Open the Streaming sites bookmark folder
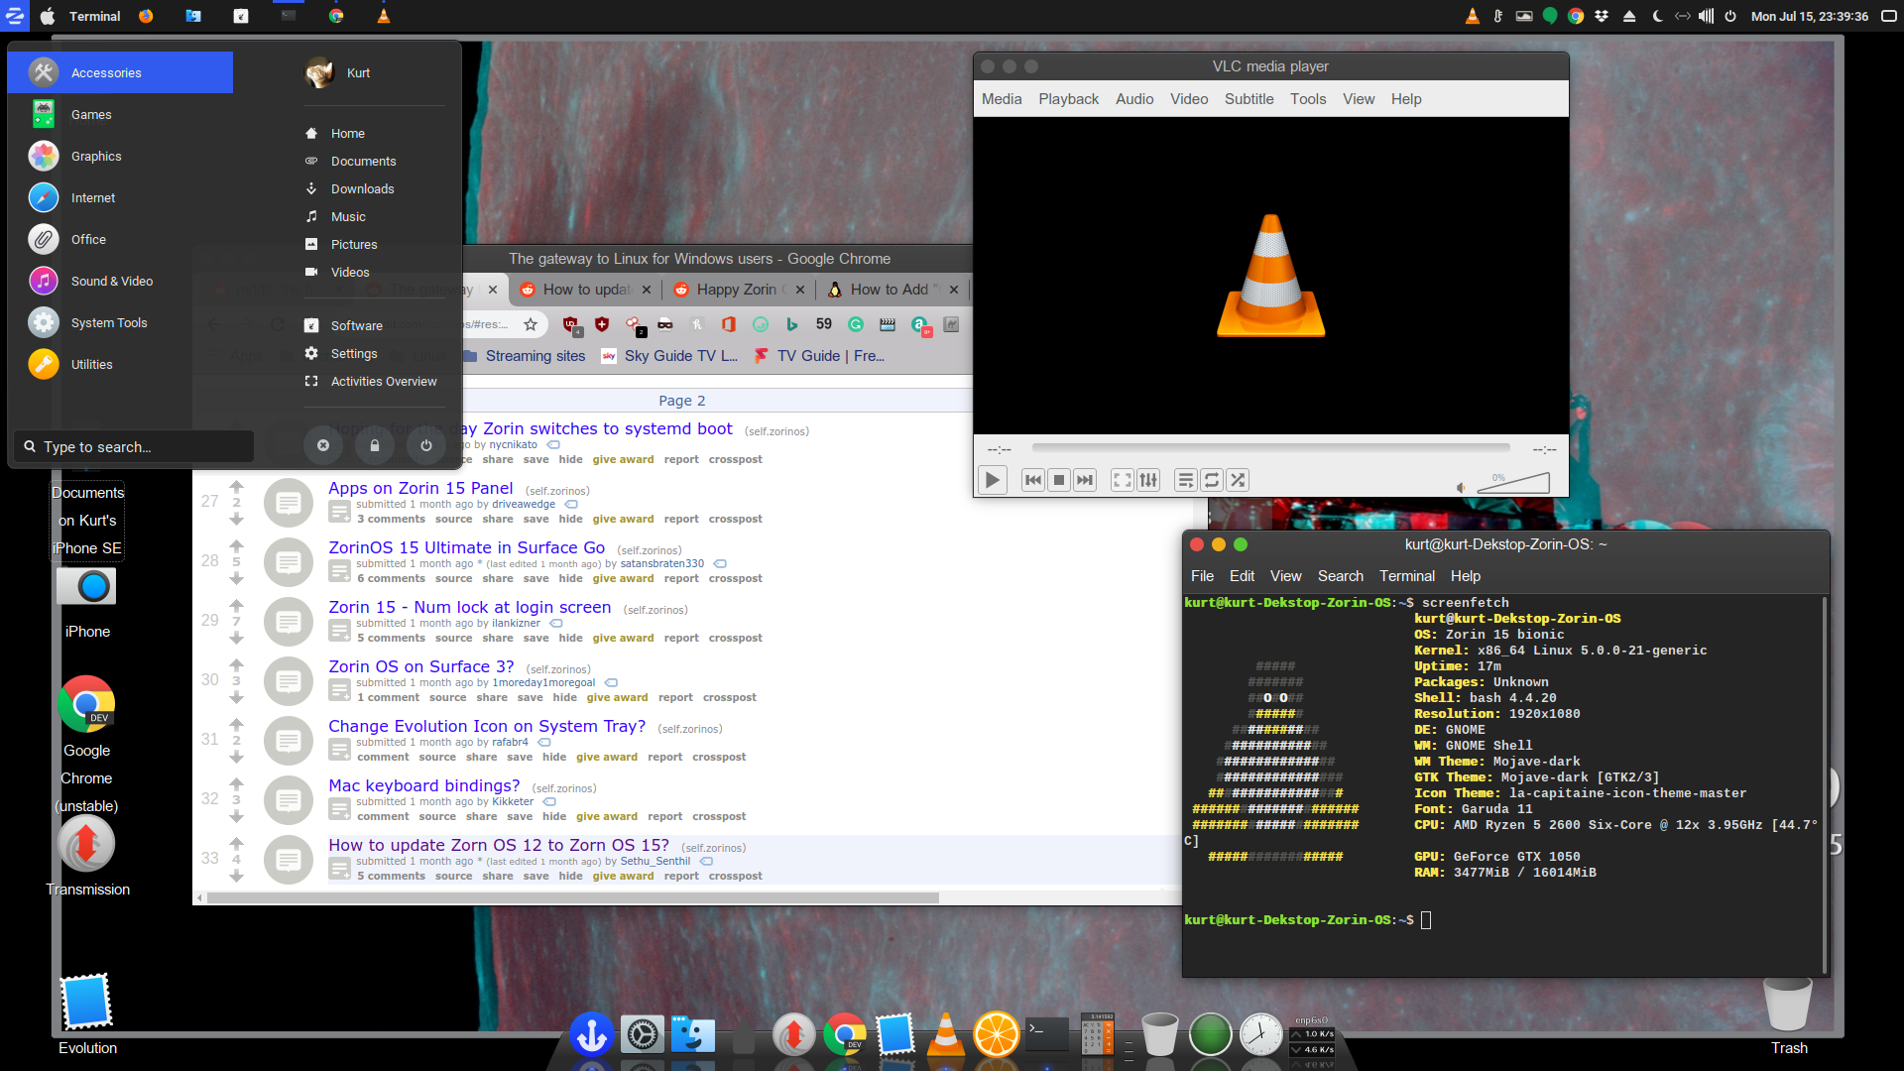1904x1071 pixels. click(x=535, y=356)
